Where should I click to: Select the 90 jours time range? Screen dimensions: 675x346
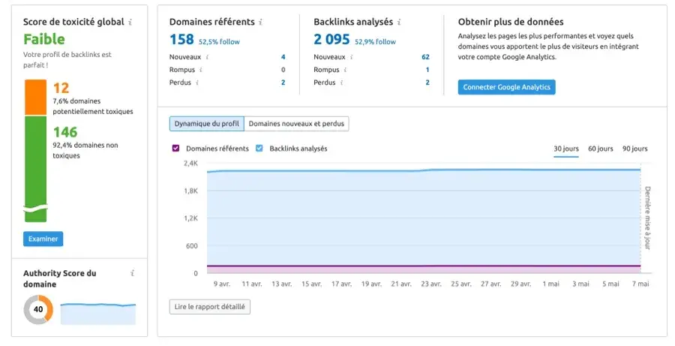pos(635,149)
